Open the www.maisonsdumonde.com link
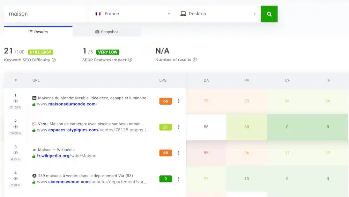349x197 pixels. coord(67,104)
